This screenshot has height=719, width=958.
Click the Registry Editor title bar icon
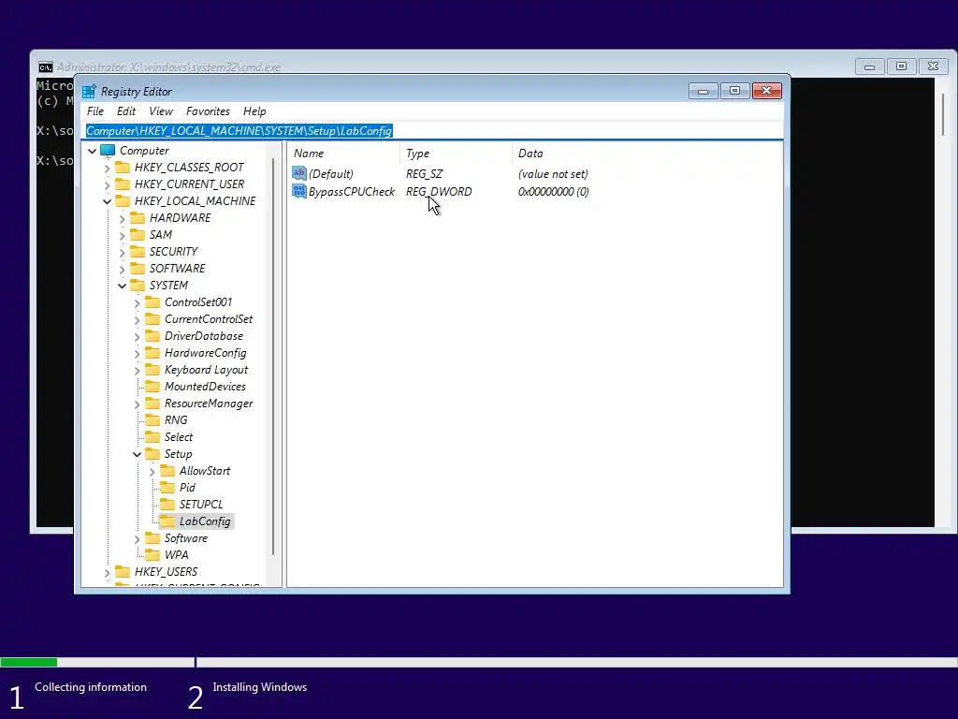pos(89,91)
